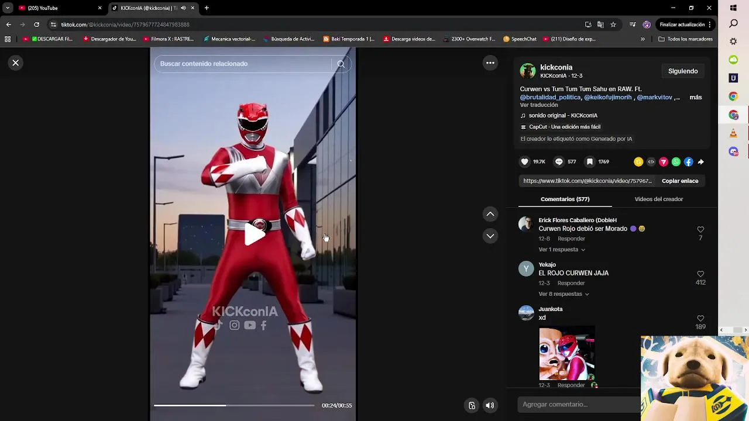Click Copiar enlace button

(680, 181)
